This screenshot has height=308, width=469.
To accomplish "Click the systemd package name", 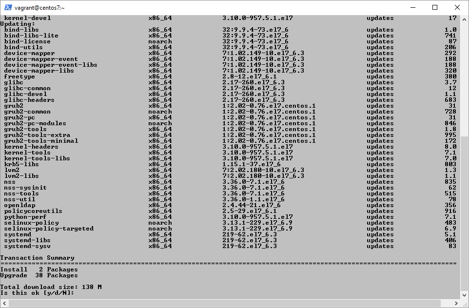I will click(18, 234).
